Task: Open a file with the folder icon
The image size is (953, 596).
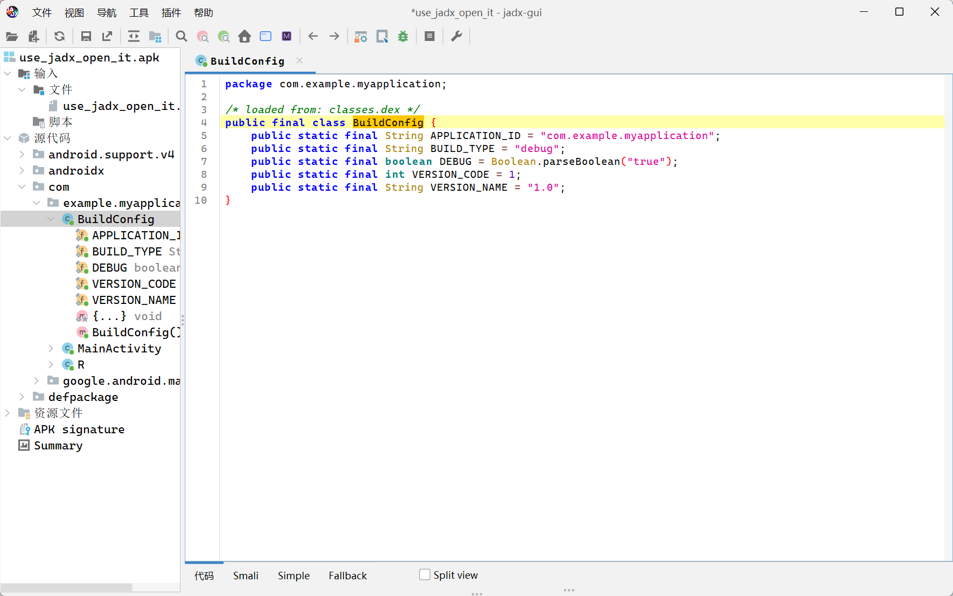Action: click(x=12, y=37)
